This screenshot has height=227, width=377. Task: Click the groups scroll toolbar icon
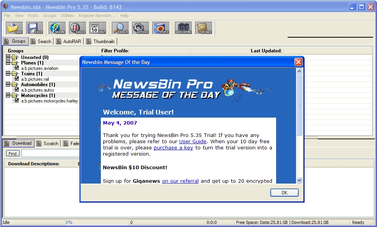(204, 28)
